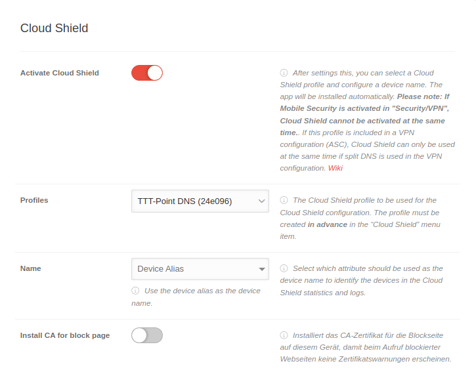
Task: Click the 'Use the device alias' hint text
Action: point(202,291)
